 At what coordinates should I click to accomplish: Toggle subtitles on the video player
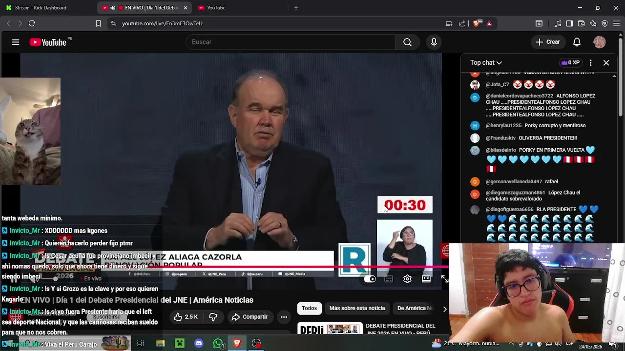[389, 279]
